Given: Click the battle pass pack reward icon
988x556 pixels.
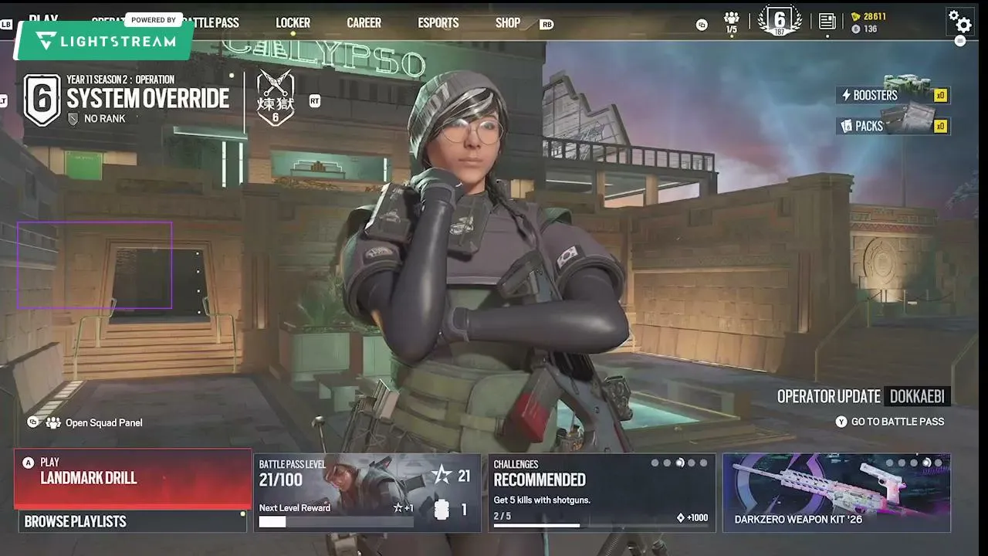Looking at the screenshot, I should pos(442,510).
